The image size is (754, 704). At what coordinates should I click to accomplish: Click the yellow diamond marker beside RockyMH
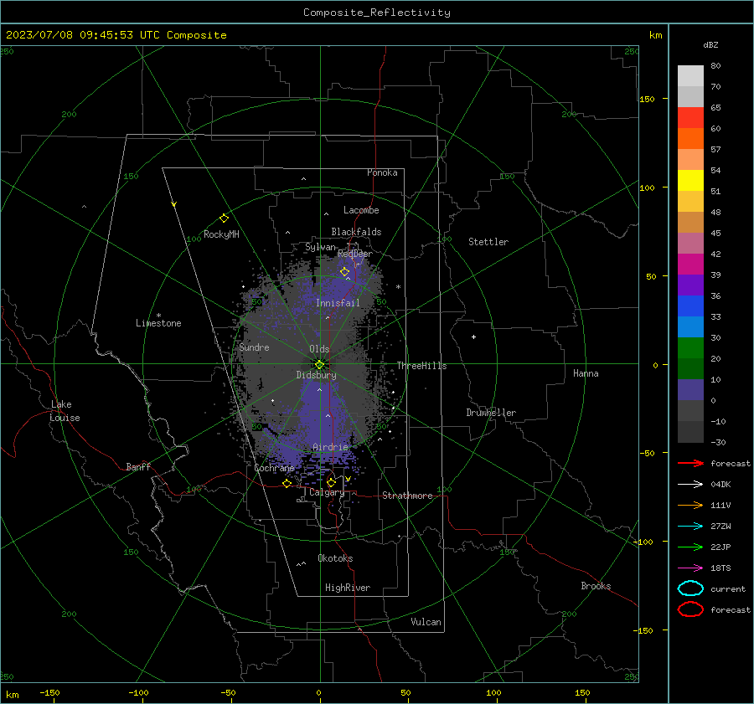coord(224,218)
